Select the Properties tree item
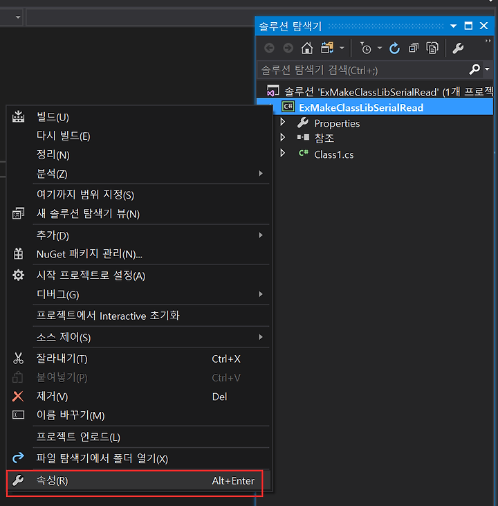This screenshot has width=498, height=506. (x=337, y=123)
